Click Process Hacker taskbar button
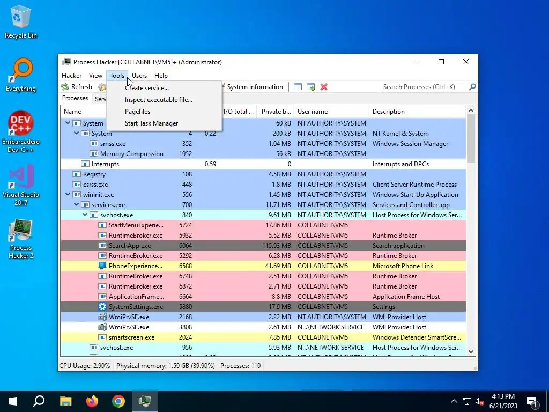Screen dimensions: 549x412 point(145,401)
